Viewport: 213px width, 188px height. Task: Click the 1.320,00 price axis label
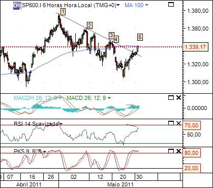[198, 64]
